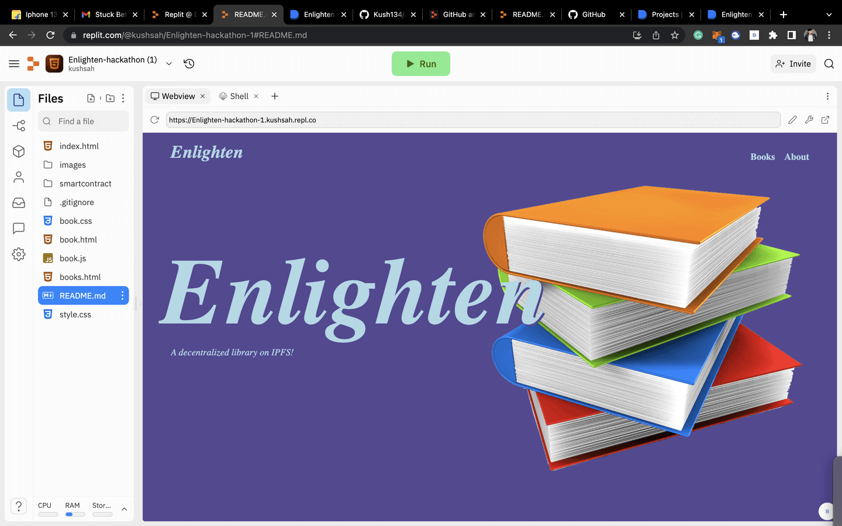
Task: Open the repl search magnifier icon
Action: click(x=829, y=64)
